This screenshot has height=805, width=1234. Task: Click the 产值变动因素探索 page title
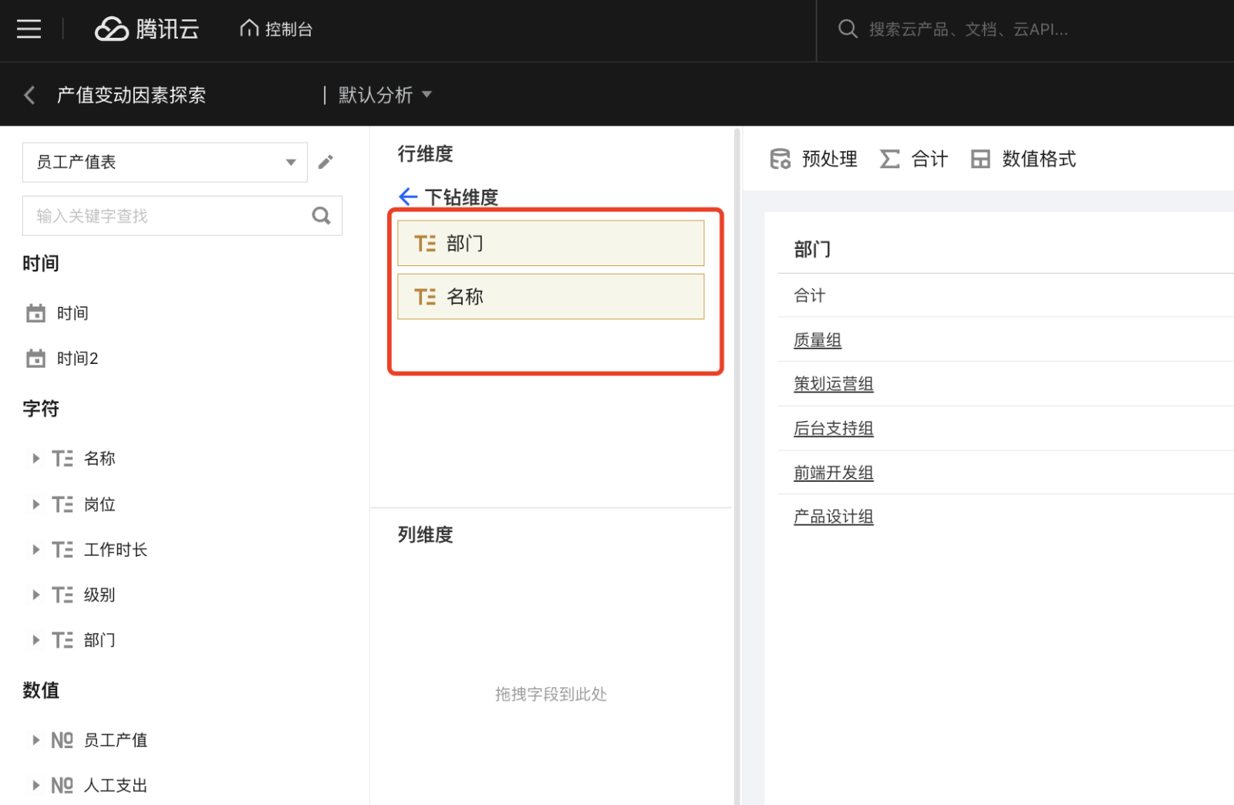point(131,95)
